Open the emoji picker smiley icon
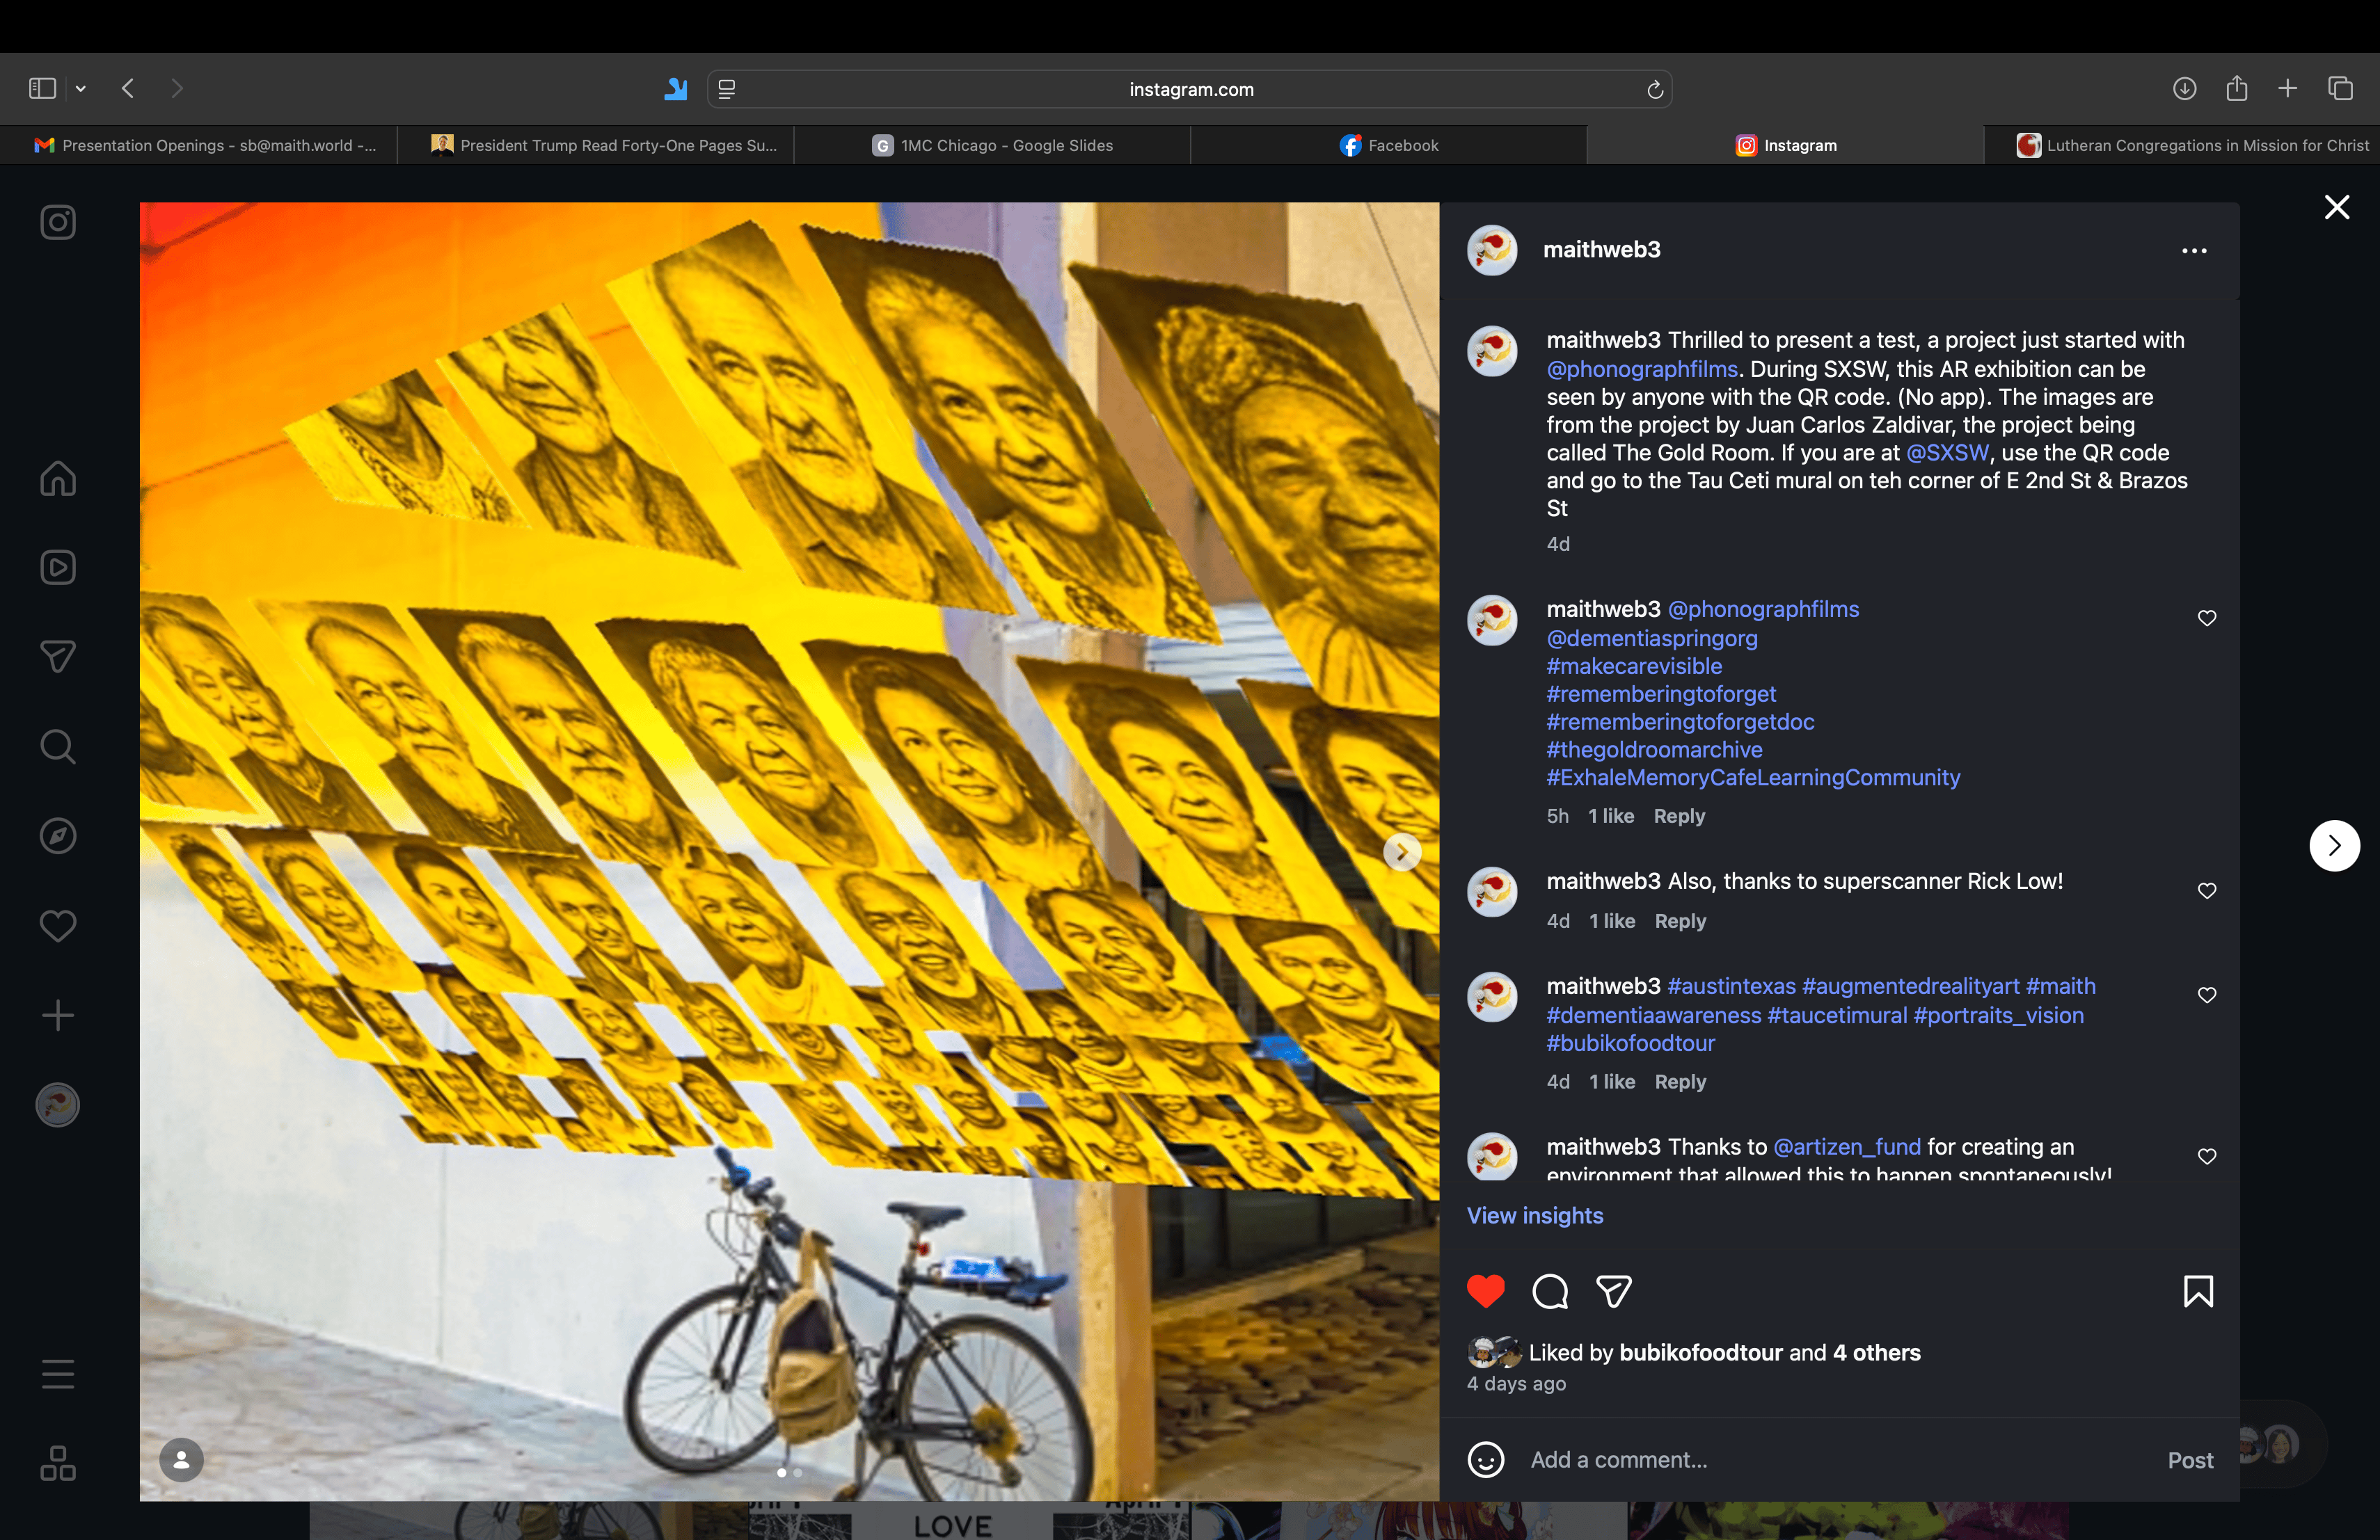The image size is (2380, 1540). (1485, 1459)
